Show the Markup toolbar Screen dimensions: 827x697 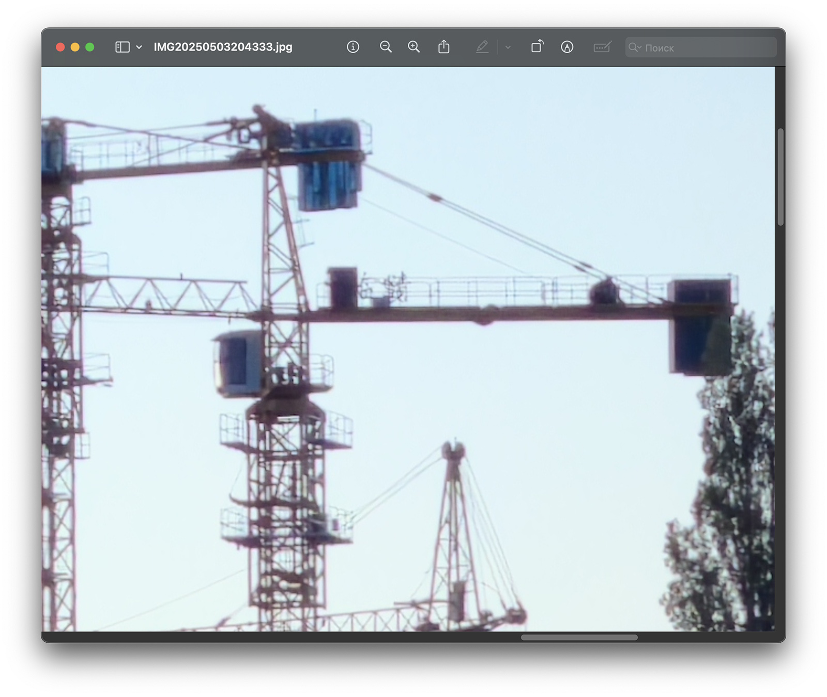[x=567, y=47]
